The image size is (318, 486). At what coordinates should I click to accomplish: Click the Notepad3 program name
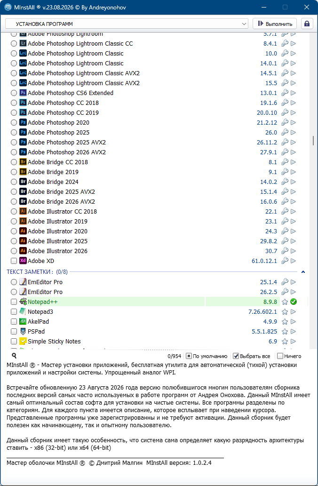click(x=40, y=312)
